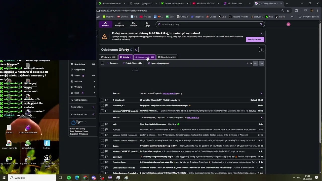Open Spotify from the taskbar

[x=69, y=178]
